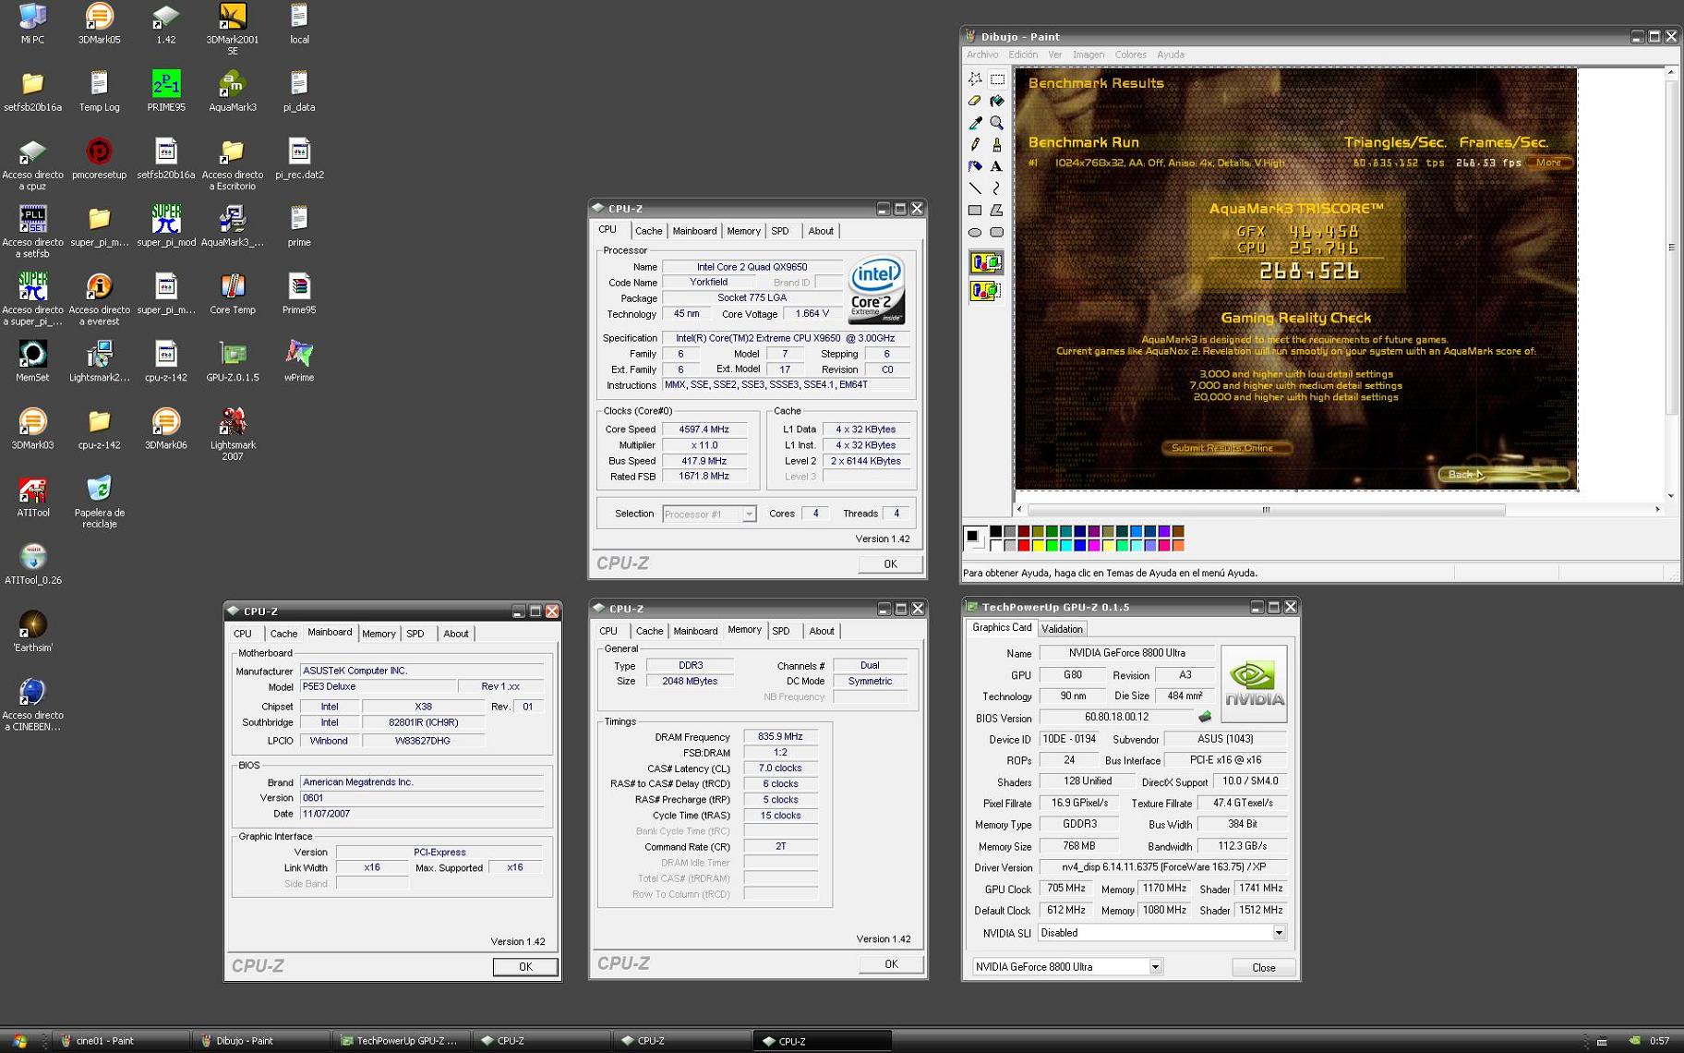Open the Archivo menu in Paint
Screen dimensions: 1684x1053
tap(982, 54)
